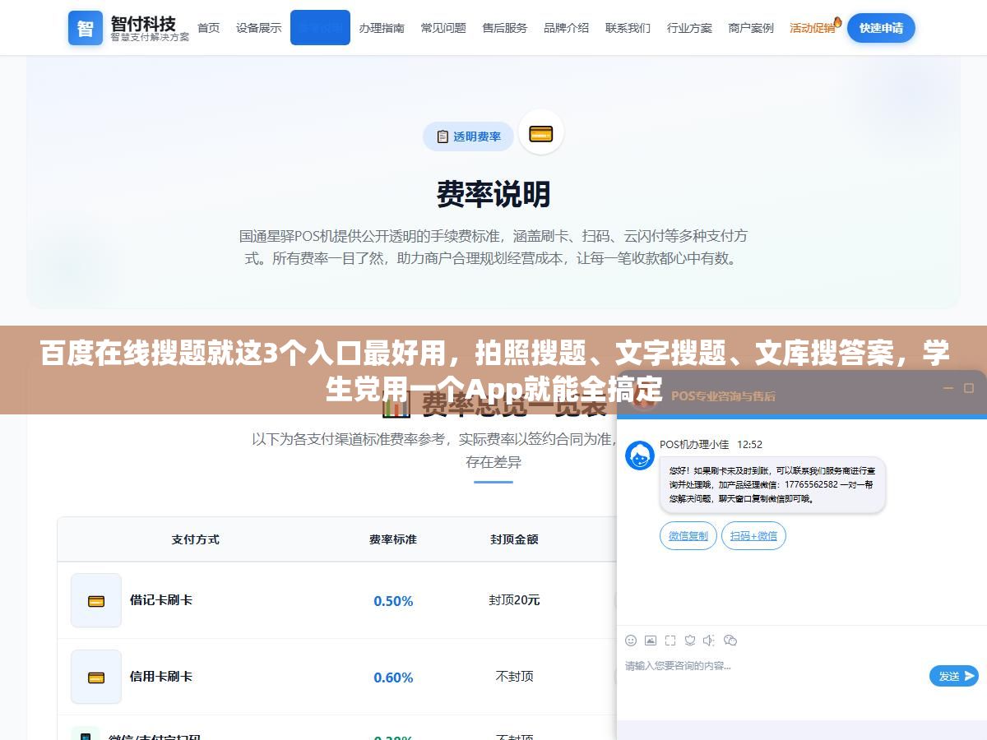Open the 活动促销 link

pos(812,28)
